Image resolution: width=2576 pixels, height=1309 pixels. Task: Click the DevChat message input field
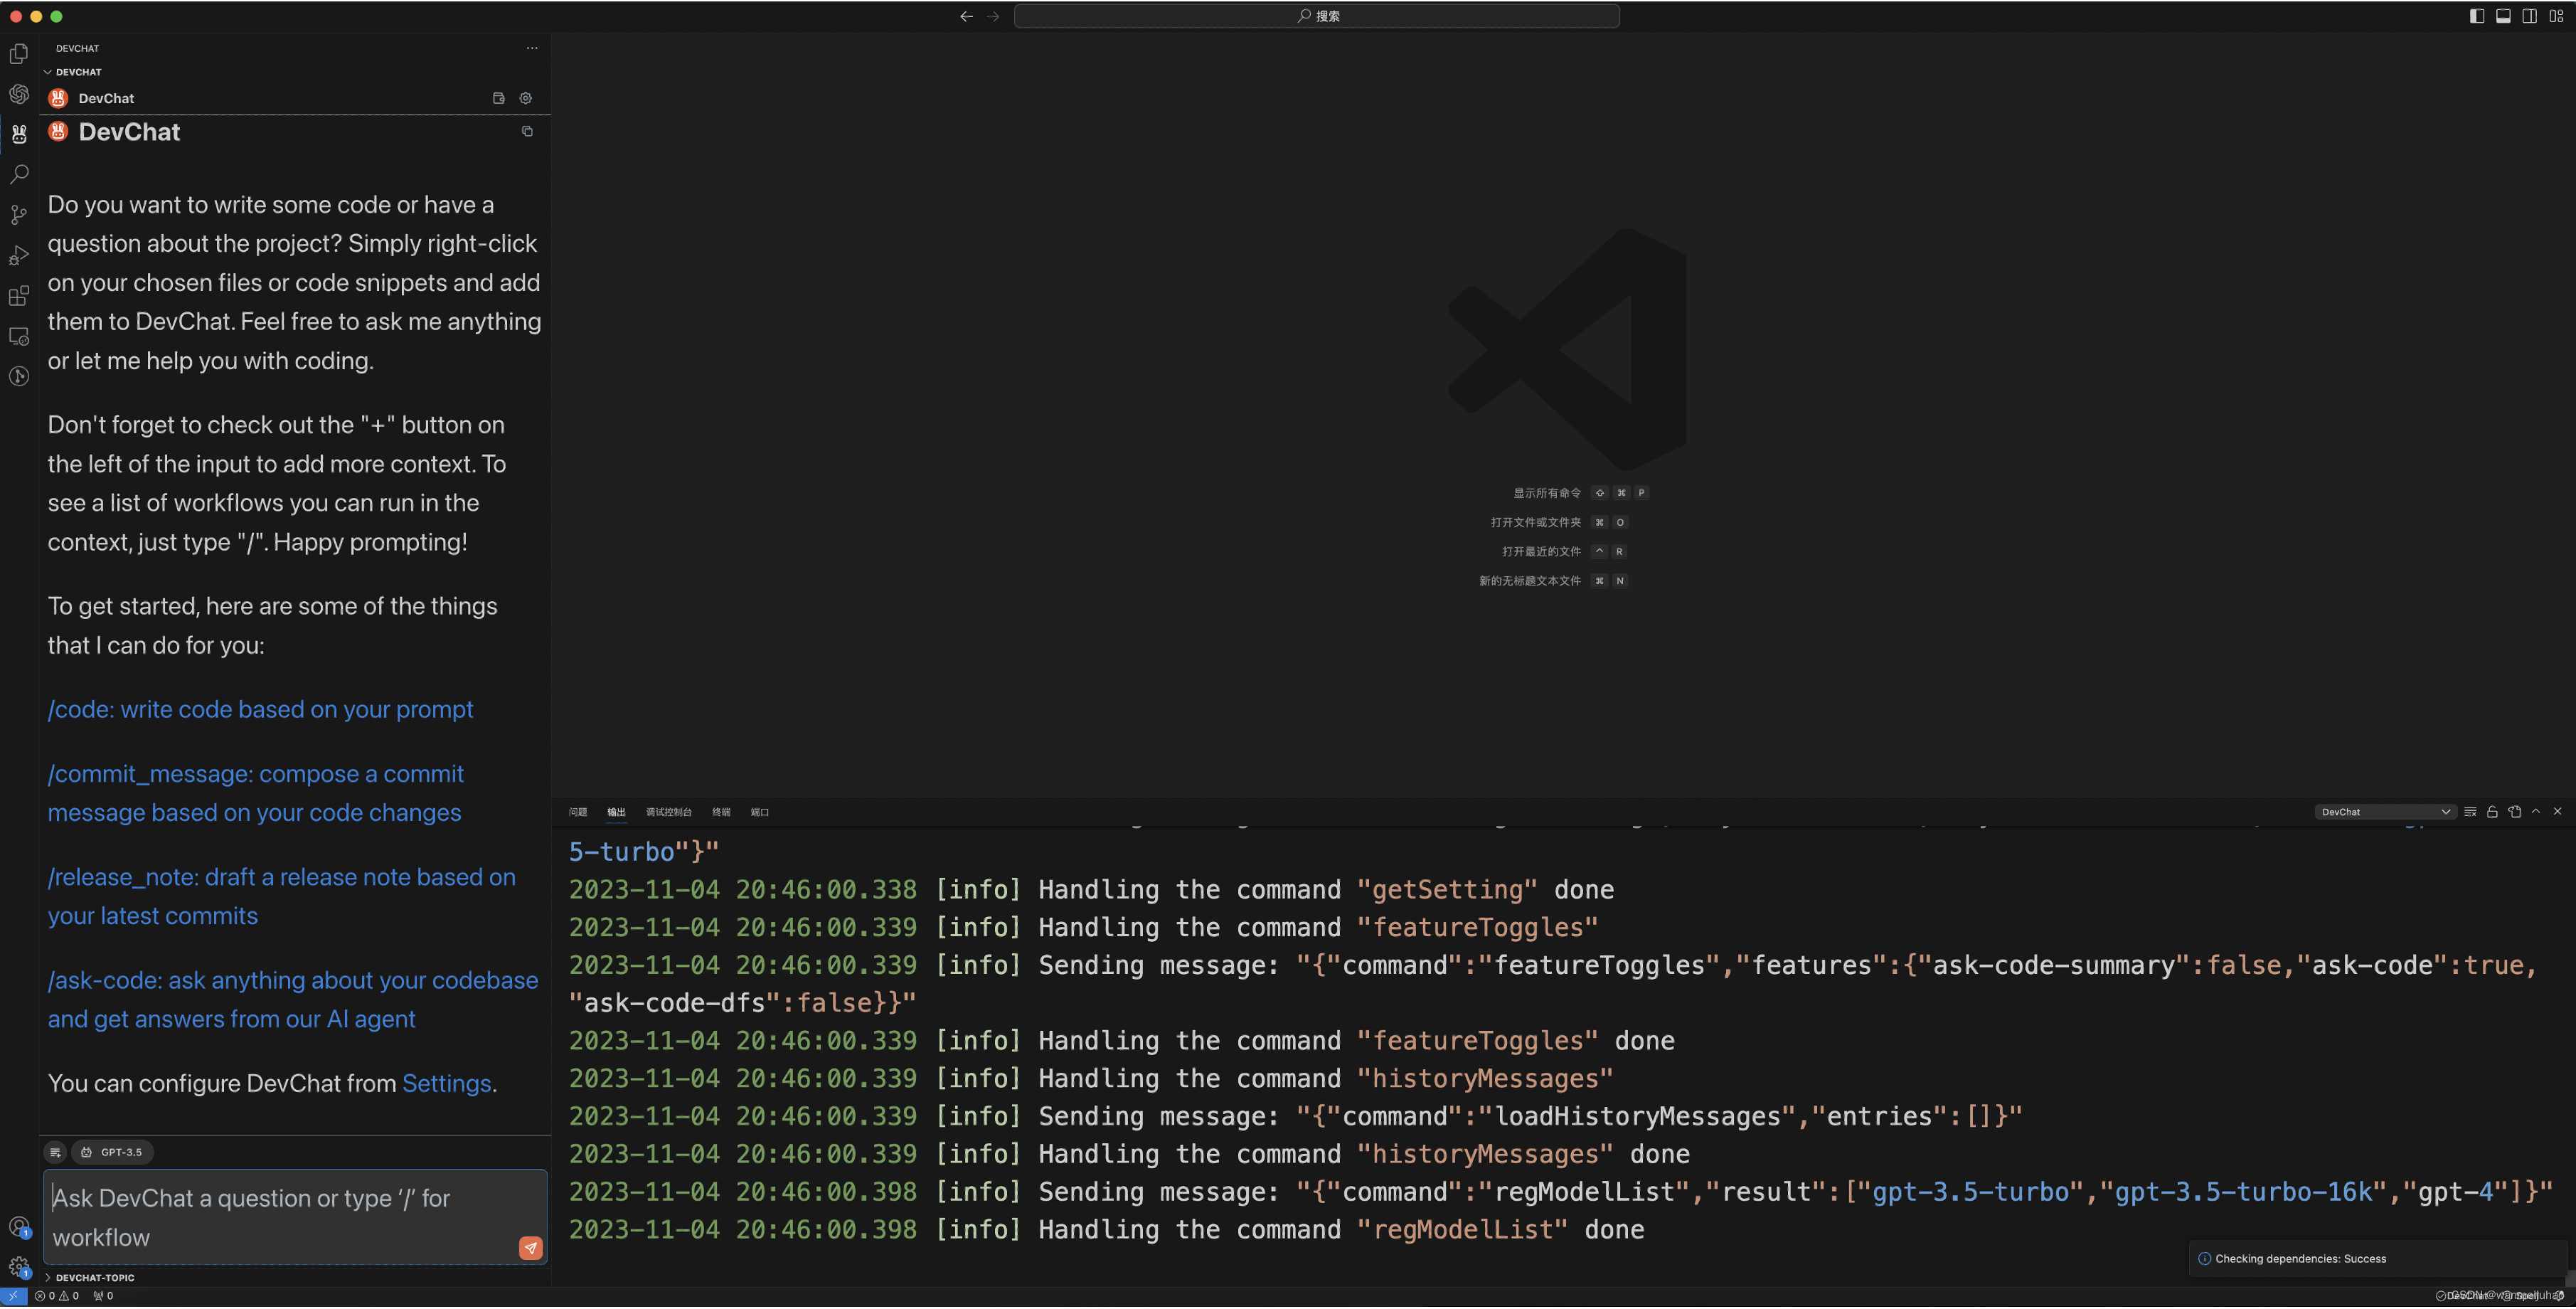[x=295, y=1218]
